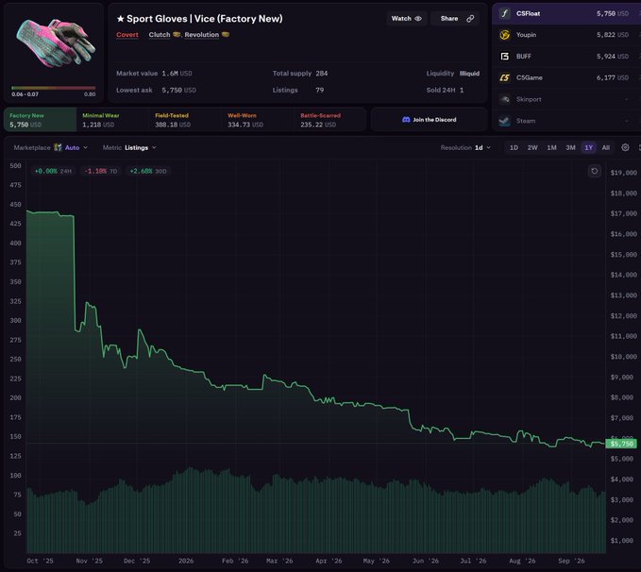641x572 pixels.
Task: Click the case icon next to Revolution
Action: pyautogui.click(x=226, y=34)
